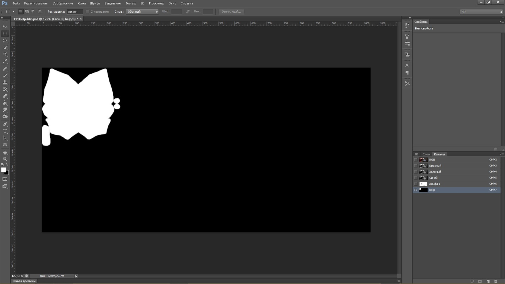Open the Brush panel icon
The image size is (505, 284).
(407, 44)
